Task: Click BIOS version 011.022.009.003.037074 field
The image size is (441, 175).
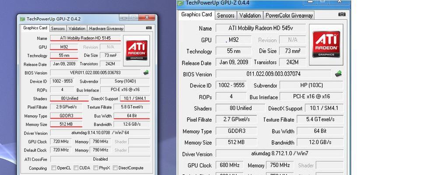Action: click(273, 74)
